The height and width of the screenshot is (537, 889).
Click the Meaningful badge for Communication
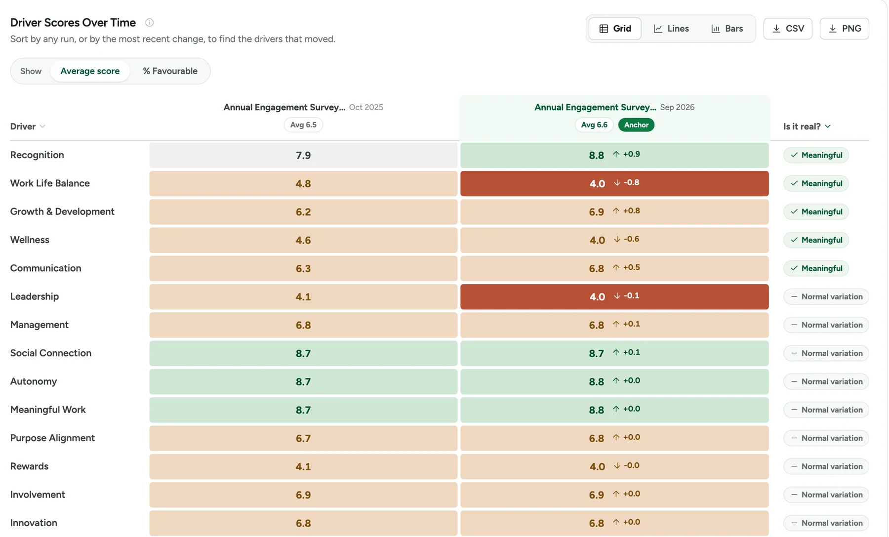(x=816, y=268)
